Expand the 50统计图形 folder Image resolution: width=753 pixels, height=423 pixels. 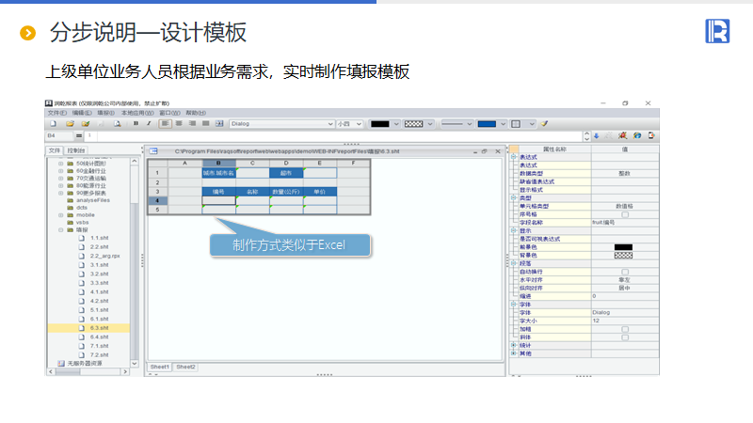[61, 164]
